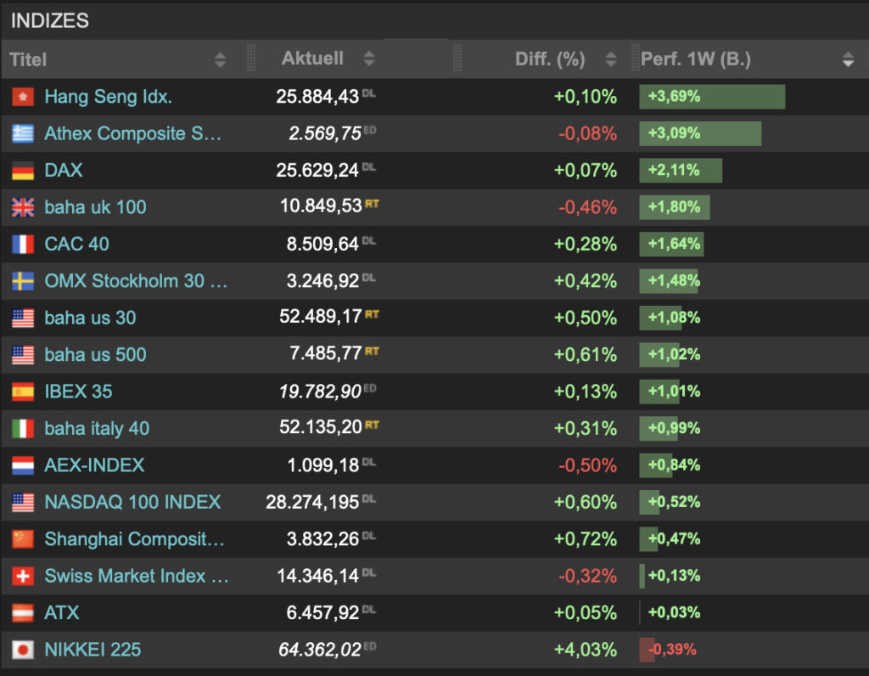Grab the column handle left of Perf. 1W
Screen dimensions: 869x676
[635, 58]
